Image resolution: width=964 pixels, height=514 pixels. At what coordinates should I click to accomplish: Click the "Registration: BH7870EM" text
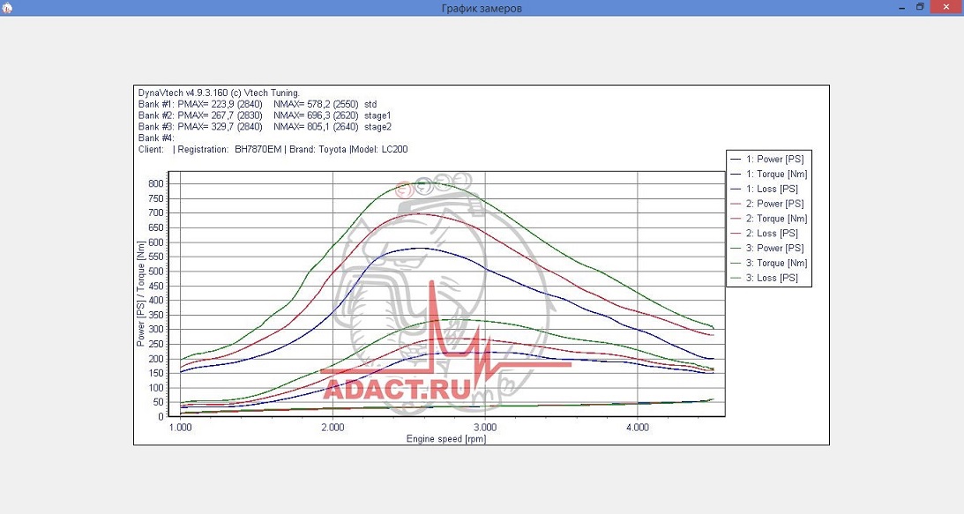pyautogui.click(x=229, y=149)
